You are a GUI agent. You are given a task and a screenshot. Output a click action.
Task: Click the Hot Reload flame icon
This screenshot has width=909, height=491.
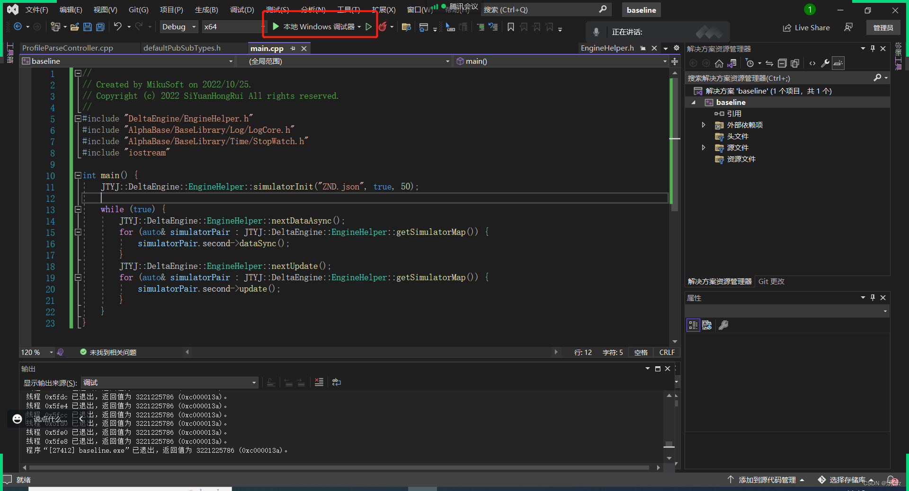(383, 27)
